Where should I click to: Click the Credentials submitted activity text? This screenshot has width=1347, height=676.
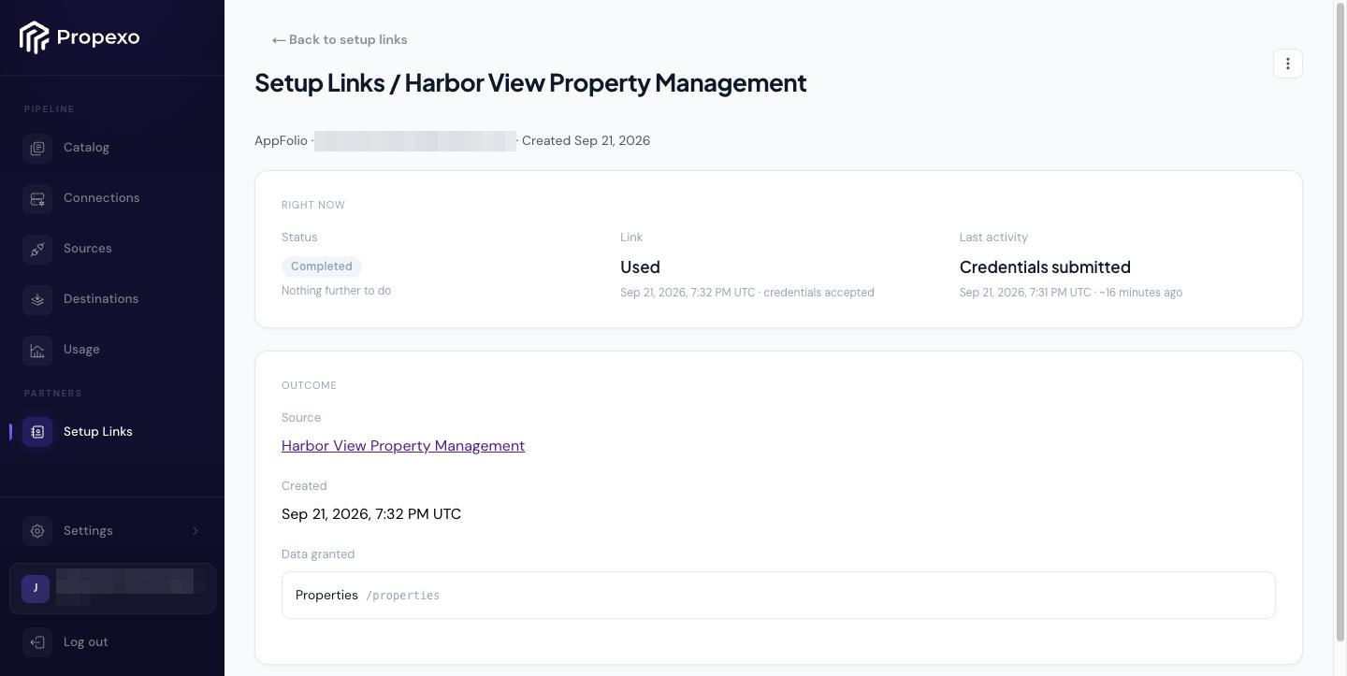coord(1045,267)
